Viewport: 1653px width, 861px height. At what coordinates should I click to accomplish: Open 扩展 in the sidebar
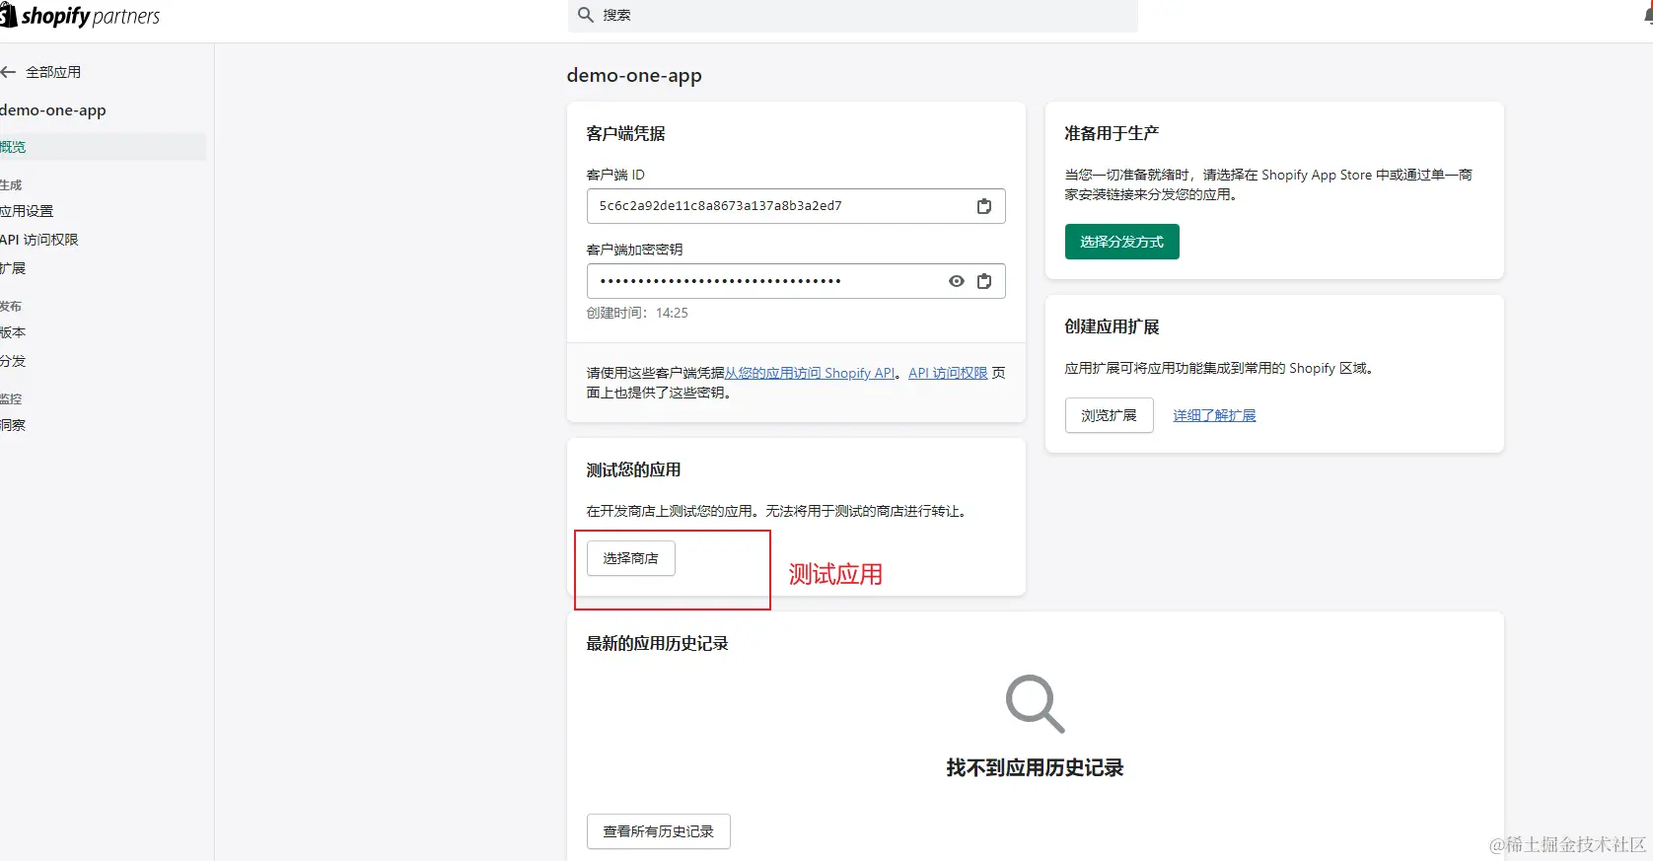13,268
